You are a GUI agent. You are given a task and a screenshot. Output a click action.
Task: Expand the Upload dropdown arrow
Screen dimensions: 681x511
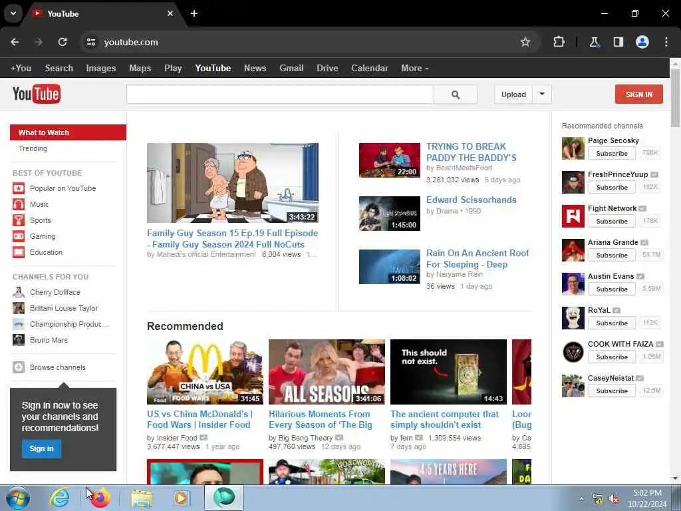pos(542,94)
